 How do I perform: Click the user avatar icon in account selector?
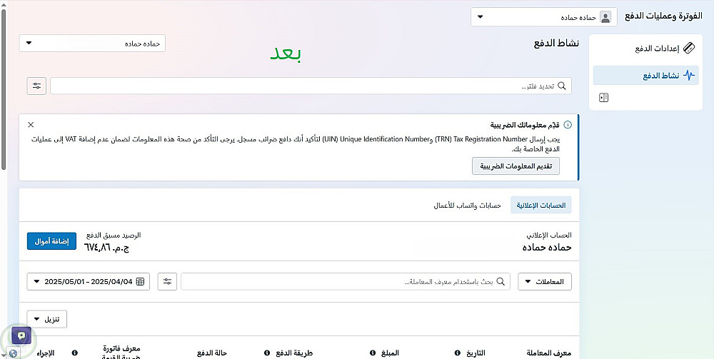point(605,17)
